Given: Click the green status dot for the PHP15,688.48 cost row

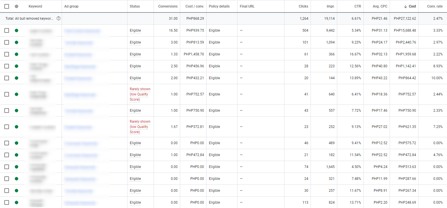Looking at the screenshot, I should click(x=17, y=30).
